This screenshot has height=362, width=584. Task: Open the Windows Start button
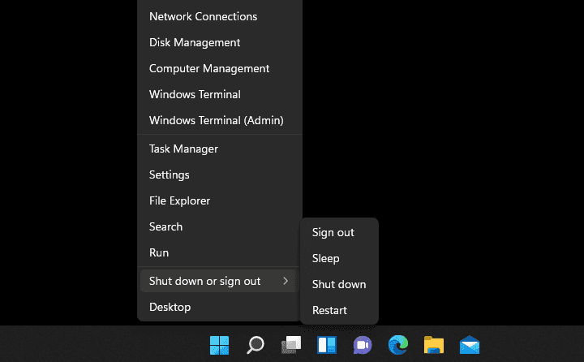coord(219,345)
